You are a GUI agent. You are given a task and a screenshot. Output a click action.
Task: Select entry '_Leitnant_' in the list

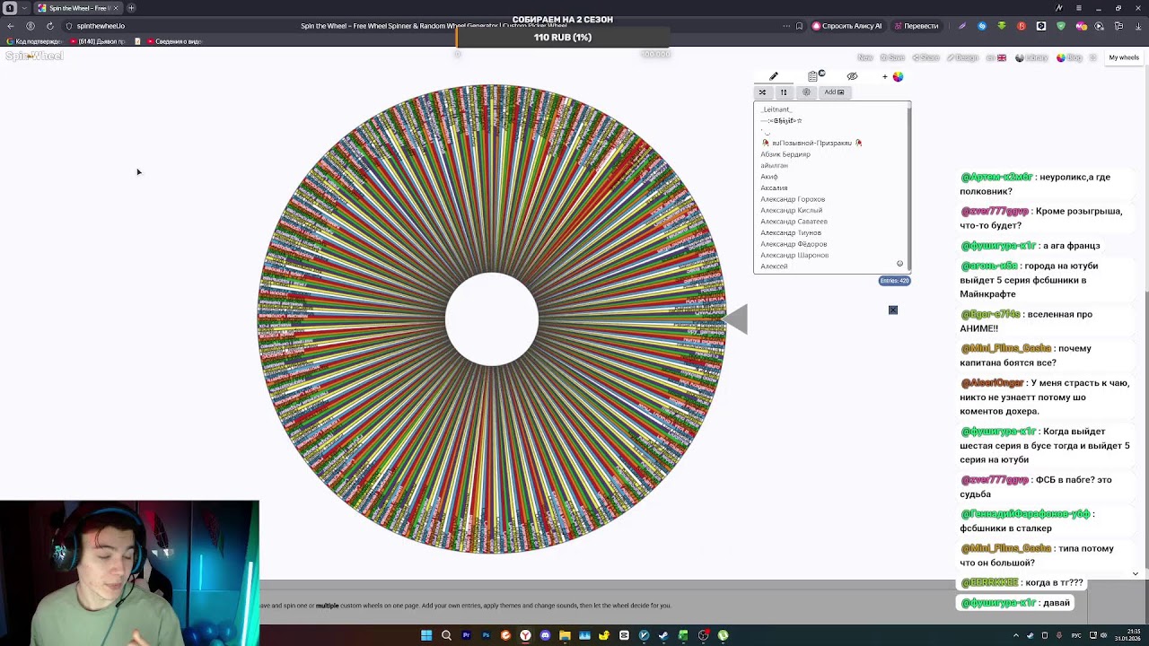coord(776,109)
